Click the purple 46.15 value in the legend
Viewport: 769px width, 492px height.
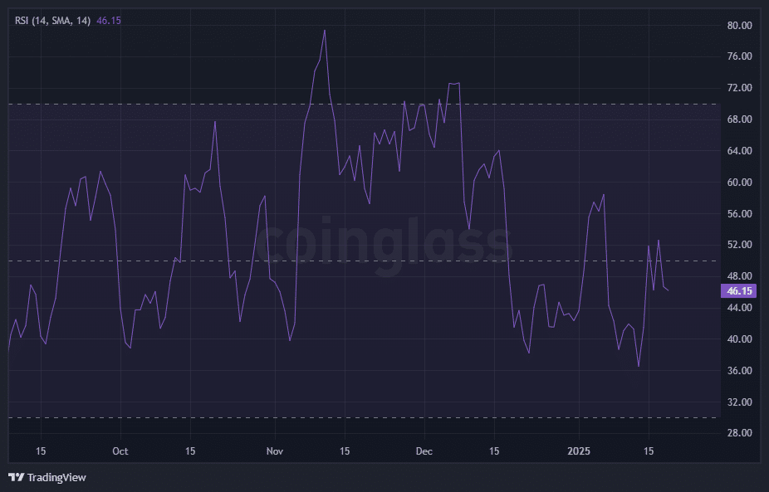pos(109,20)
